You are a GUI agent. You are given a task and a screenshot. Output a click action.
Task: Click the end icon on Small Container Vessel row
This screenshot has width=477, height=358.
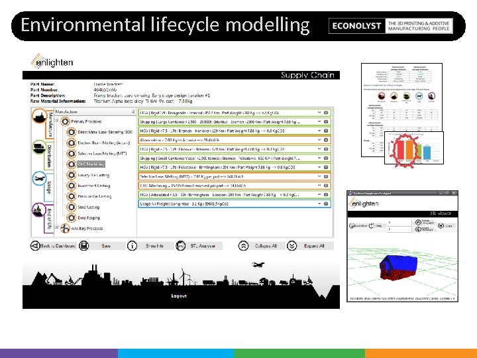coord(326,158)
